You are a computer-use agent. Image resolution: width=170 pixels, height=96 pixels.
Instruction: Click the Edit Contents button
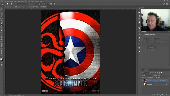click(x=151, y=47)
